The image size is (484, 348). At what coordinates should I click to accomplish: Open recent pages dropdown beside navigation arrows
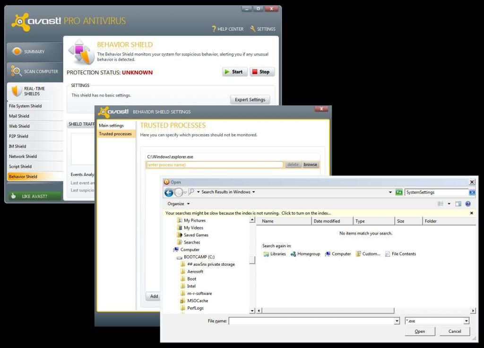coord(185,192)
